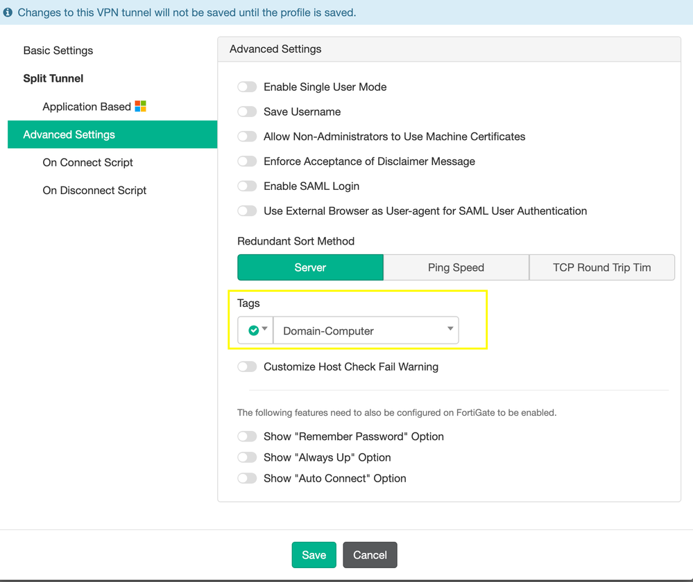Open the Domain-Computer tags dropdown
The image size is (693, 582).
click(366, 330)
